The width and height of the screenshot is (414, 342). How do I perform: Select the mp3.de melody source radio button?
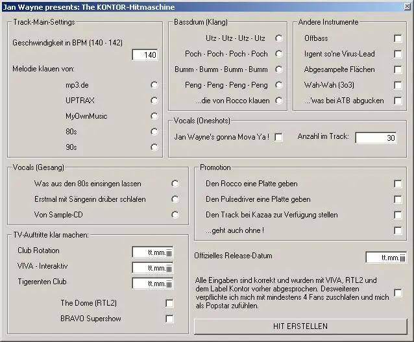point(154,85)
